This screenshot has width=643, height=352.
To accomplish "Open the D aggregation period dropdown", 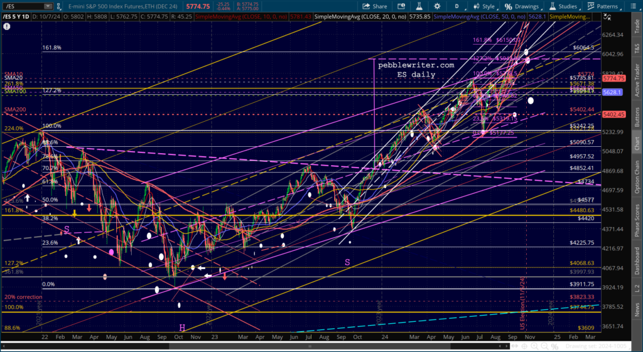I will tap(458, 6).
